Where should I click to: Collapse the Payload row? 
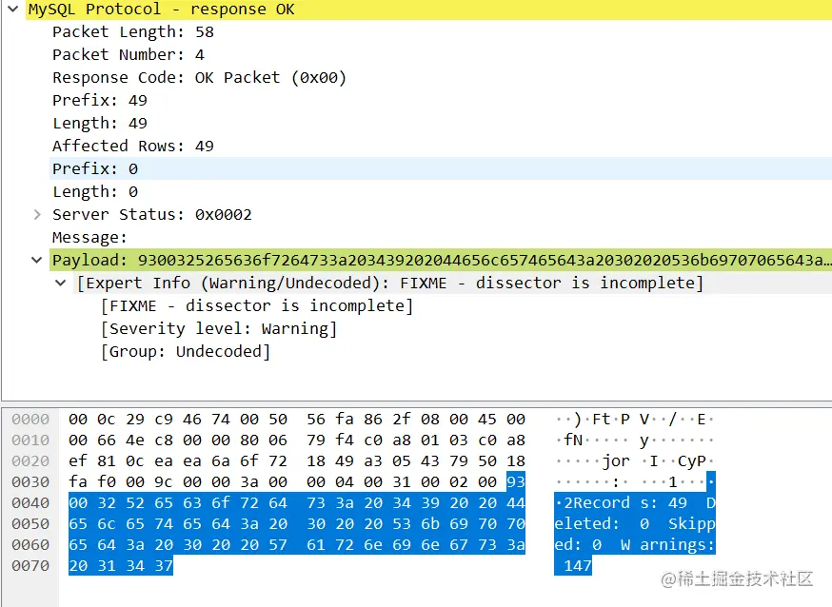tap(36, 261)
